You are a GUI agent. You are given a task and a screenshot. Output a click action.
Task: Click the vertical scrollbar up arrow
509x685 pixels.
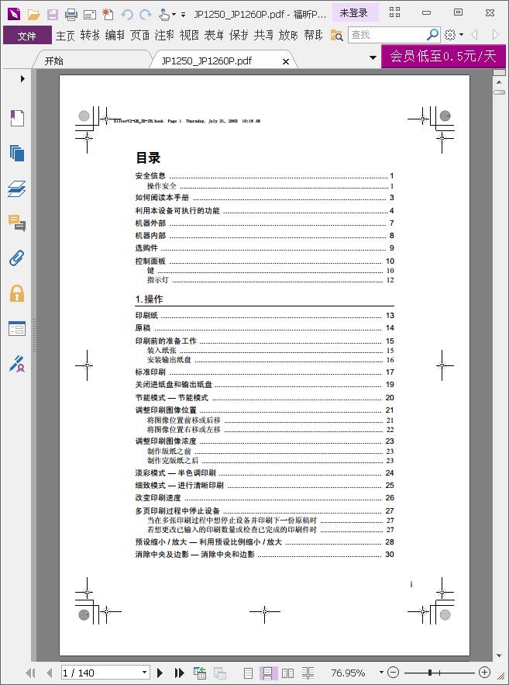point(500,82)
